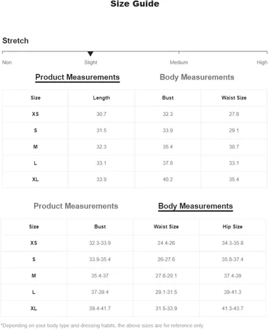Click the 27.6-29.1 waist size cell
268x329 pixels.
coord(166,276)
